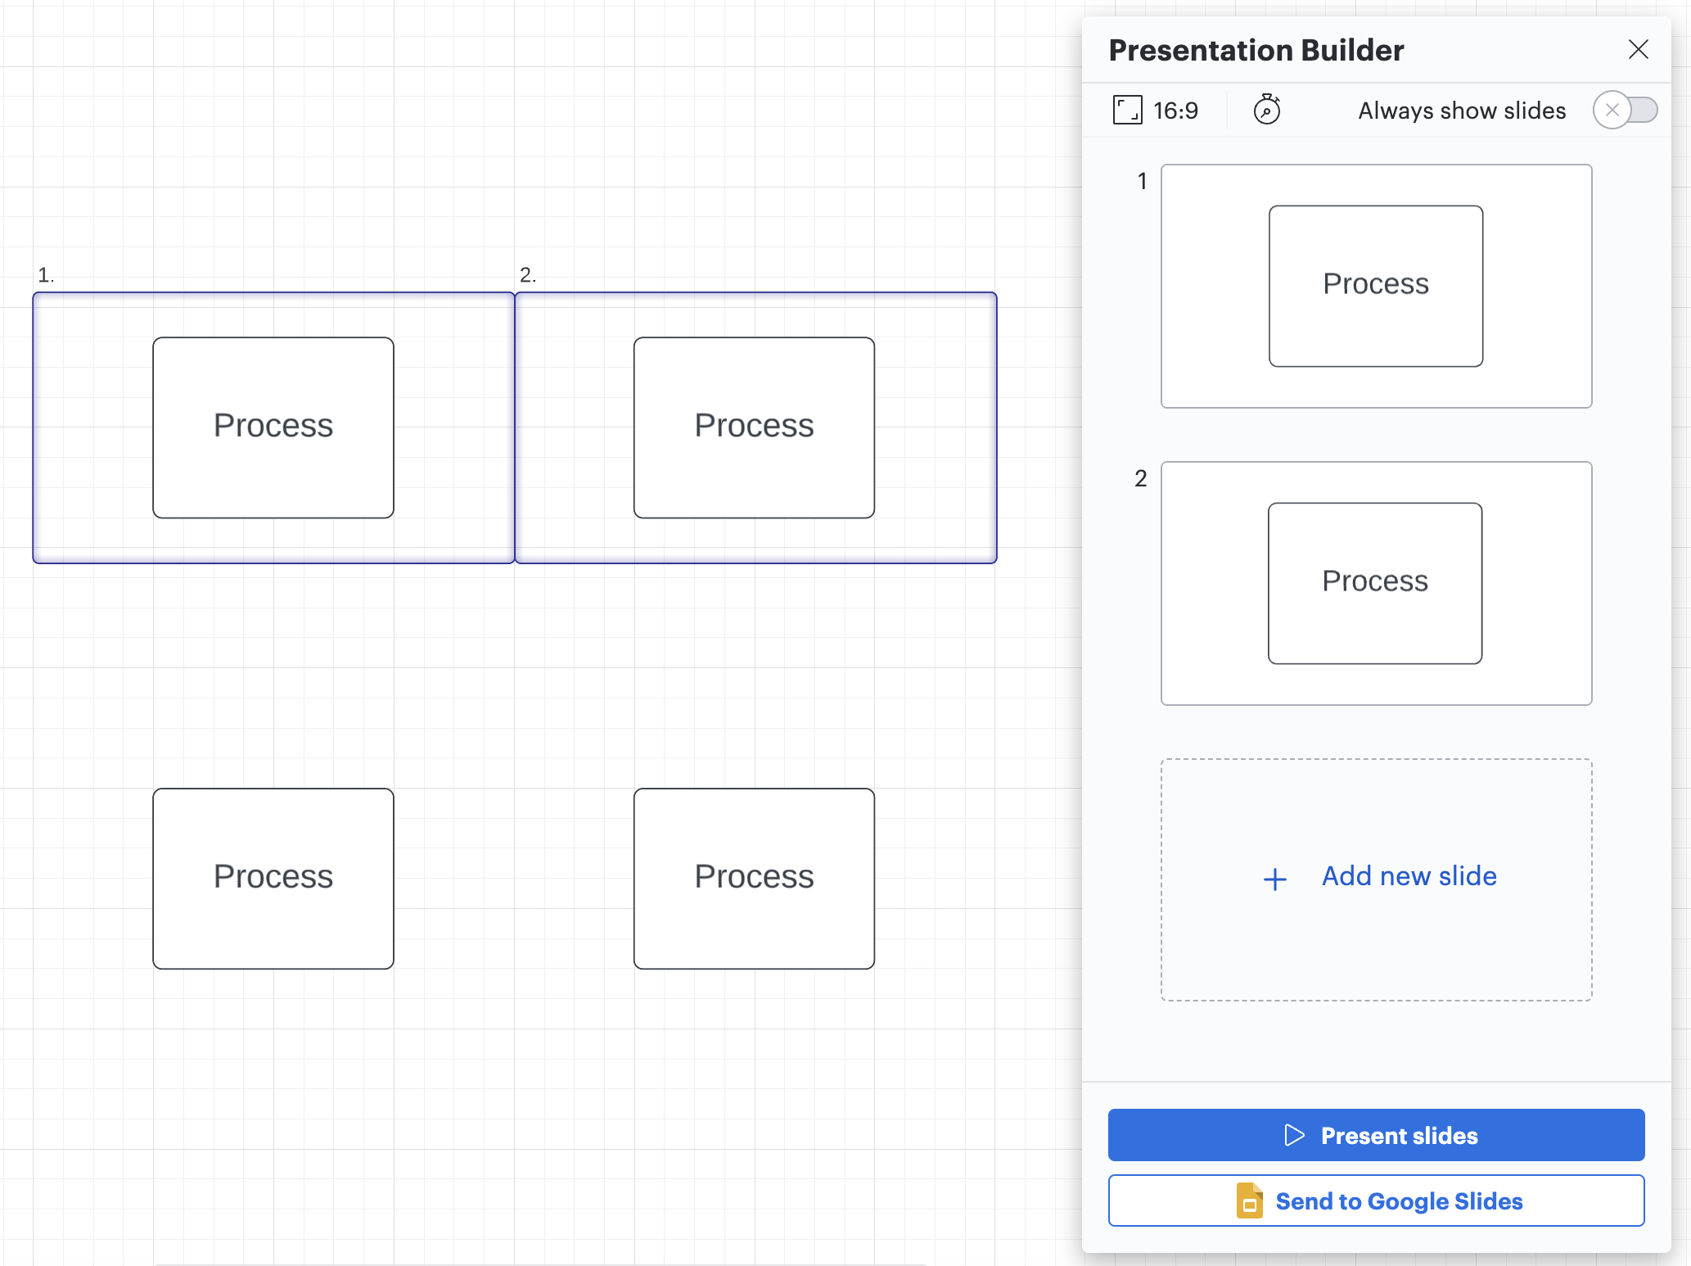Click the Google Slides icon
Image resolution: width=1691 pixels, height=1266 pixels.
pyautogui.click(x=1248, y=1200)
